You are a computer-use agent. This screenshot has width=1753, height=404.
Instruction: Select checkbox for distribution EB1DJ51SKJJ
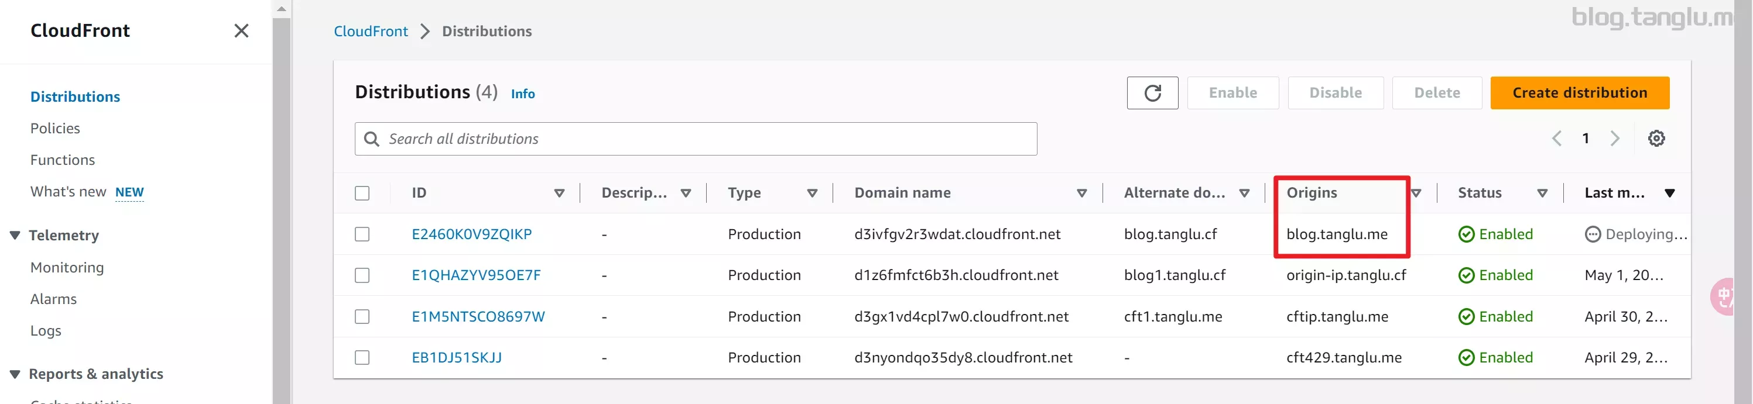pos(362,358)
